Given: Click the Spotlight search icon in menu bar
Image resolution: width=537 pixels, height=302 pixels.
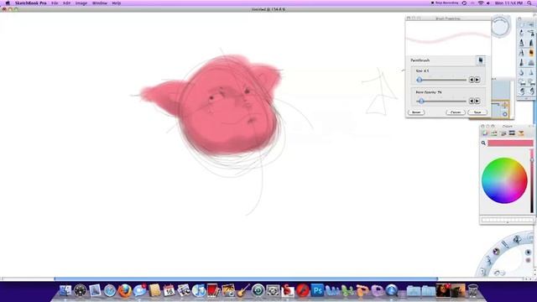Looking at the screenshot, I should coord(529,3).
